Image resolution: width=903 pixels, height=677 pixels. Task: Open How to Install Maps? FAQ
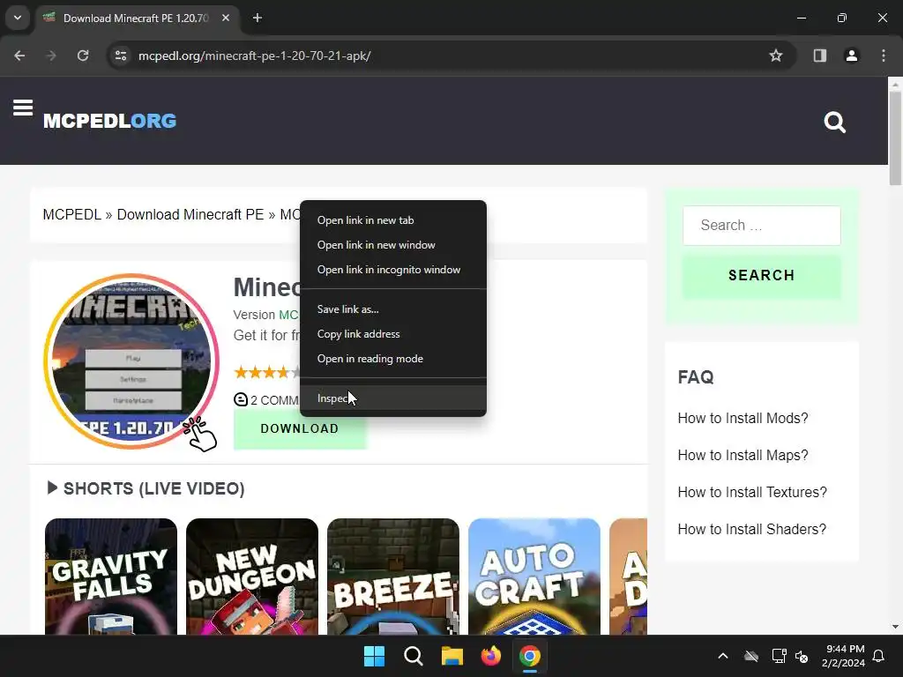coord(743,456)
